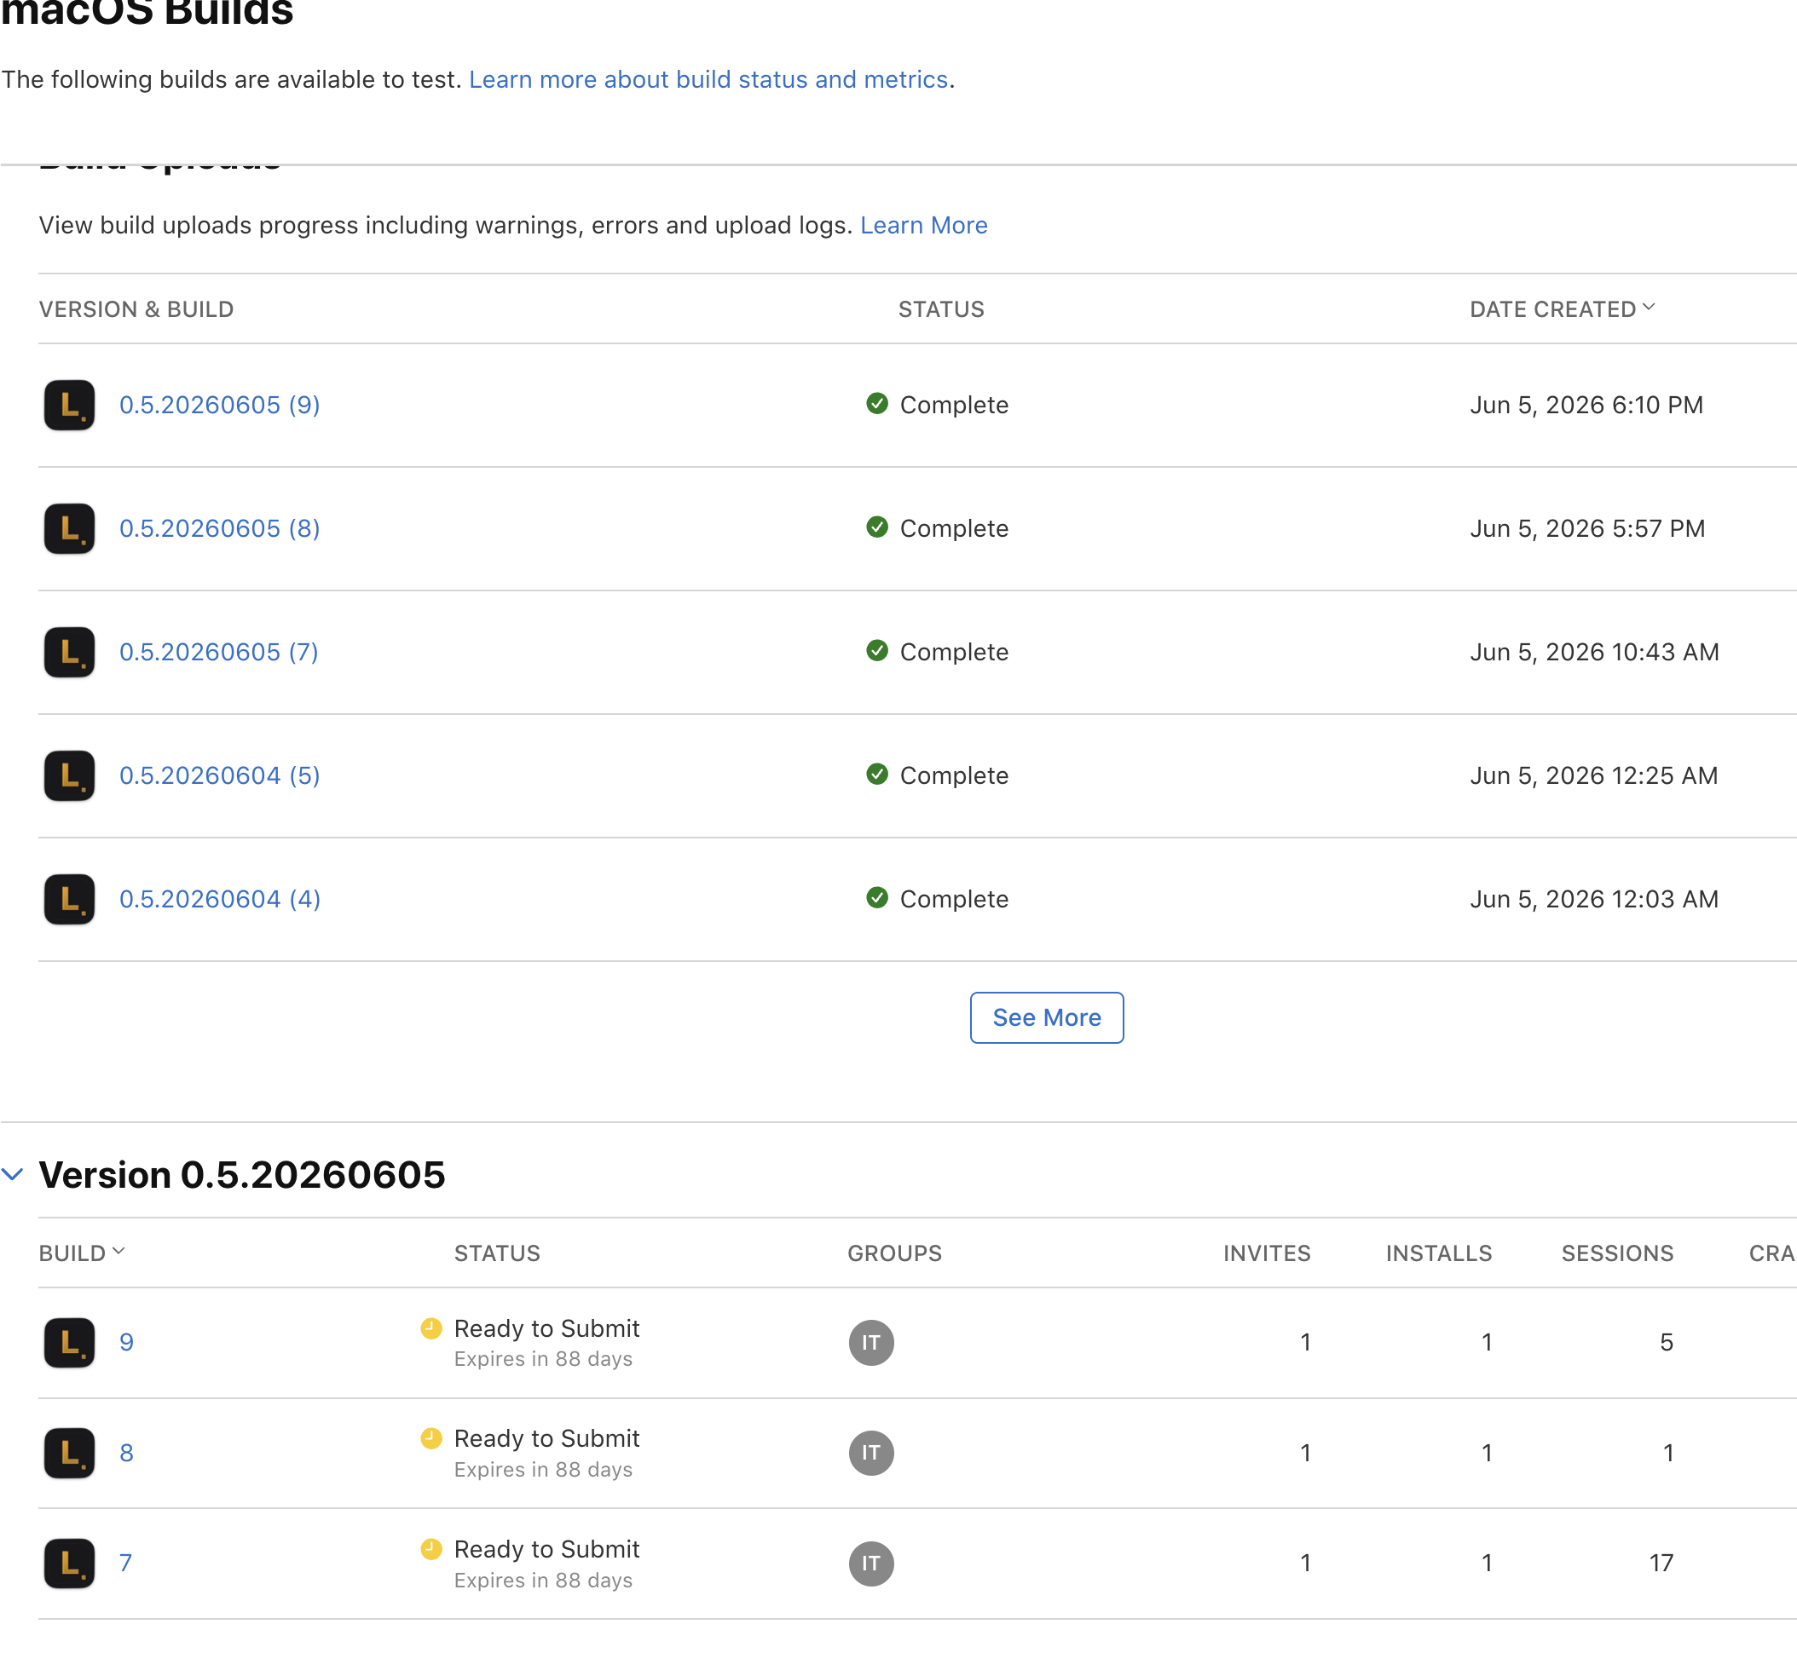Click the app icon beside build 7 row
This screenshot has width=1797, height=1653.
coord(70,1564)
